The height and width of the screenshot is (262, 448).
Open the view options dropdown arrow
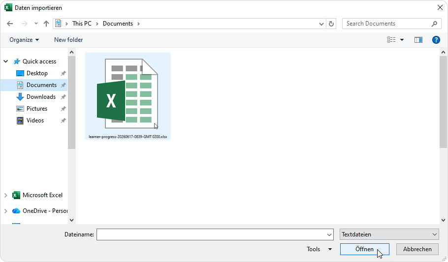(x=402, y=40)
